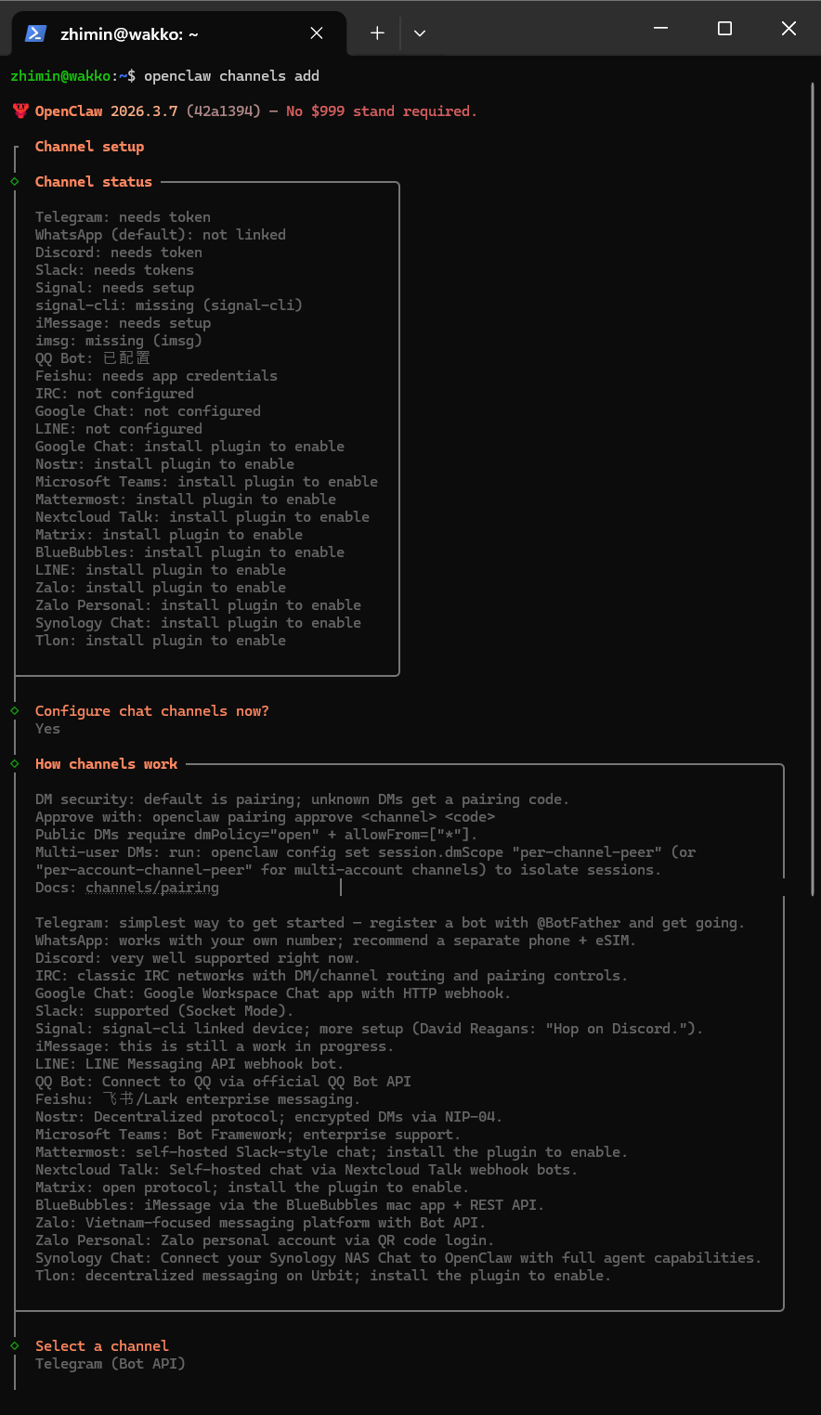Open the channels/pairing documentation link
The width and height of the screenshot is (821, 1415).
click(151, 887)
